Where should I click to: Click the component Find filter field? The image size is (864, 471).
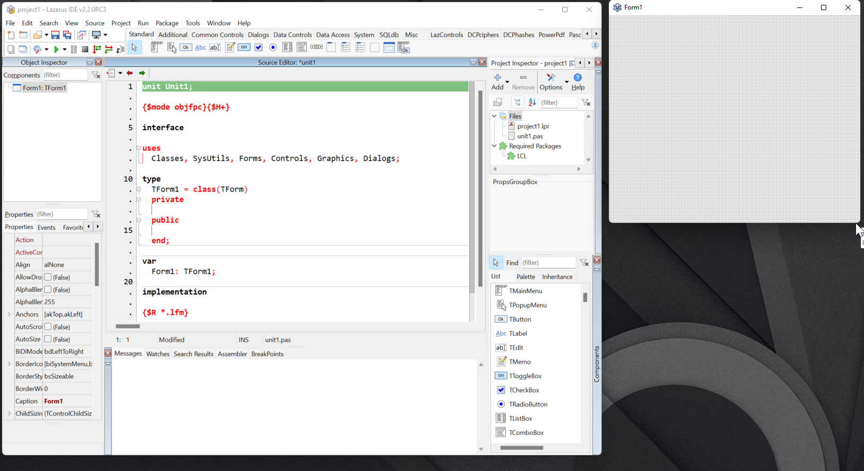pos(548,263)
